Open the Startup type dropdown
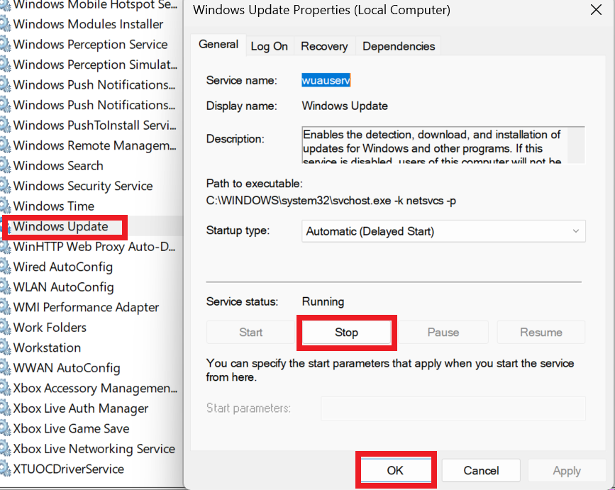This screenshot has height=490, width=615. pyautogui.click(x=443, y=231)
